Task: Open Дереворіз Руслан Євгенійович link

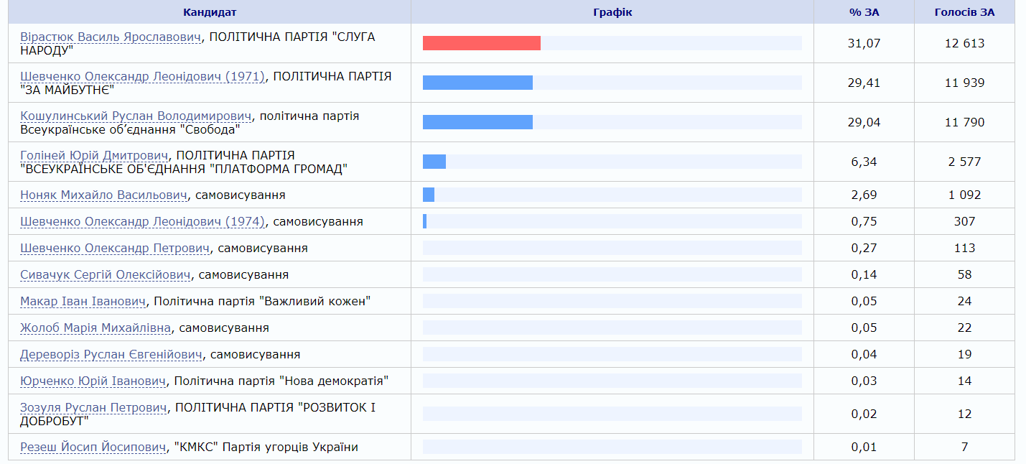Action: click(x=111, y=354)
